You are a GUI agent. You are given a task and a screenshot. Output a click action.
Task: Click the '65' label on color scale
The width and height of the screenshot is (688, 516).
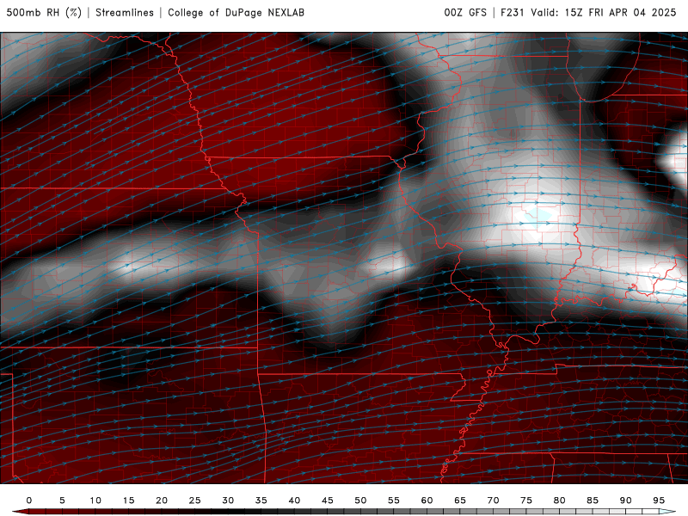click(460, 501)
